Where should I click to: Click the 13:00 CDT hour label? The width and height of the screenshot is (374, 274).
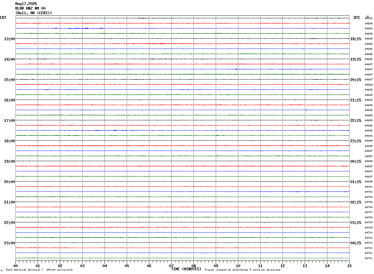(9, 39)
